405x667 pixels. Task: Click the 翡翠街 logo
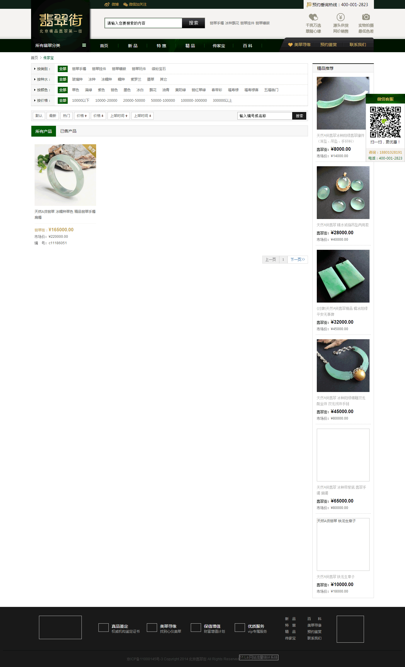(x=61, y=23)
